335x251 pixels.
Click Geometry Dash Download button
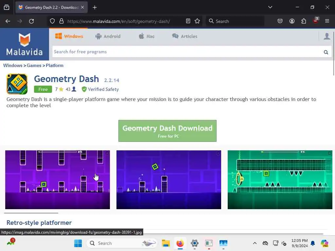click(x=167, y=131)
